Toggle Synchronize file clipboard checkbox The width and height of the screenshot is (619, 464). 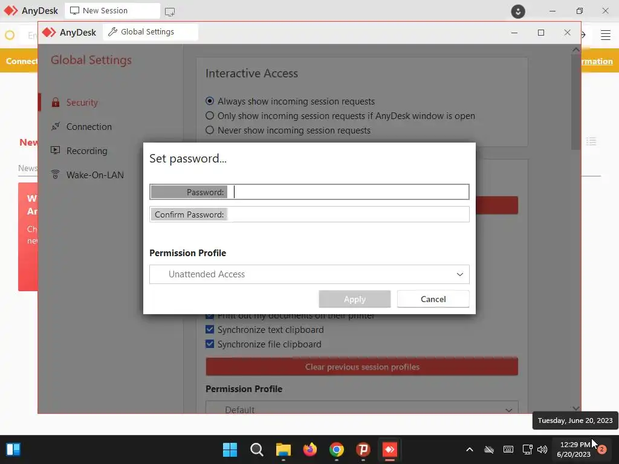210,344
